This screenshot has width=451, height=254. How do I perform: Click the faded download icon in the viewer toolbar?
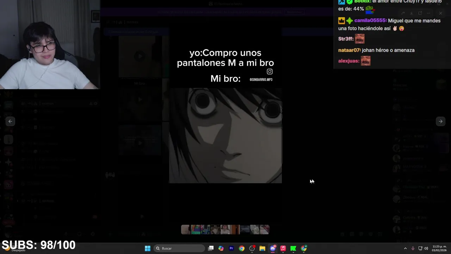[x=411, y=13]
